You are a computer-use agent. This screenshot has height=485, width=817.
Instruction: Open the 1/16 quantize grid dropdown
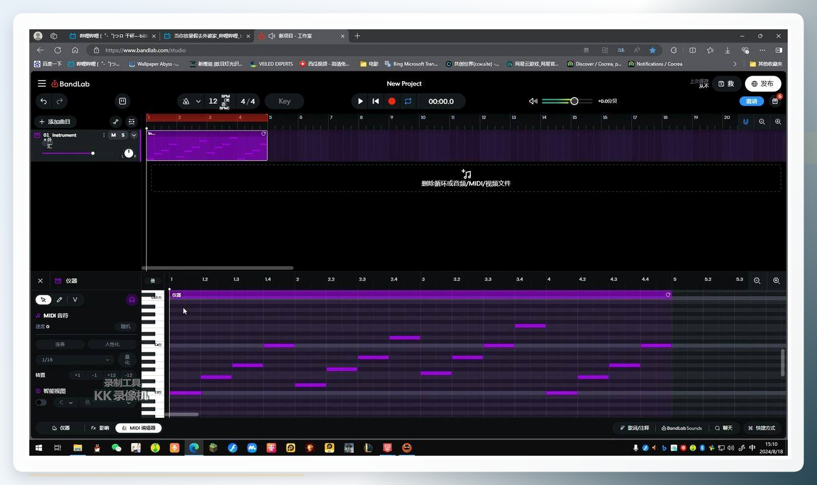coord(74,360)
